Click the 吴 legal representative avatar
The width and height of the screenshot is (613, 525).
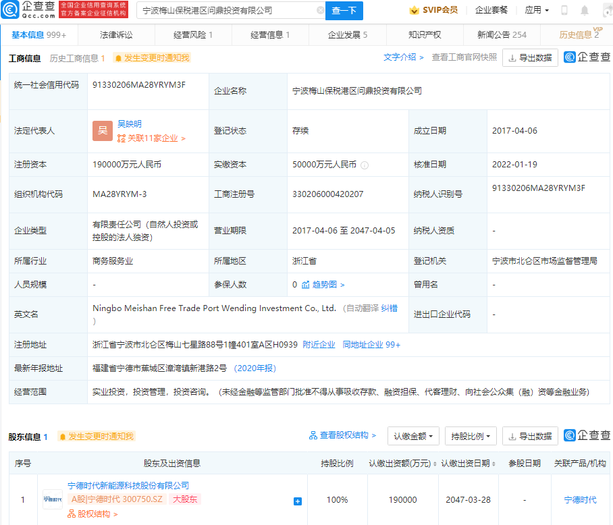tap(103, 131)
